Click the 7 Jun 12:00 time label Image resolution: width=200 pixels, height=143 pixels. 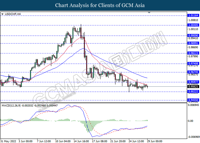(44, 141)
